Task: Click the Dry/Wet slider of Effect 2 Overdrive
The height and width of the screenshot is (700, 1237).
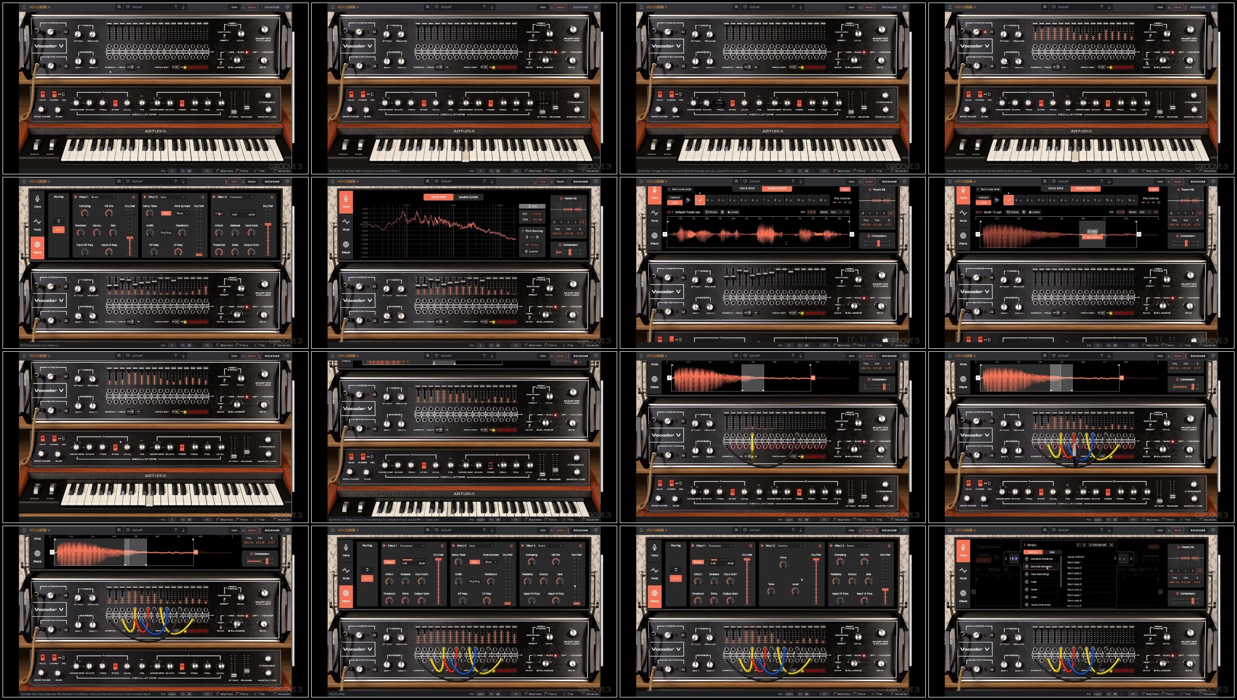Action: click(x=816, y=581)
